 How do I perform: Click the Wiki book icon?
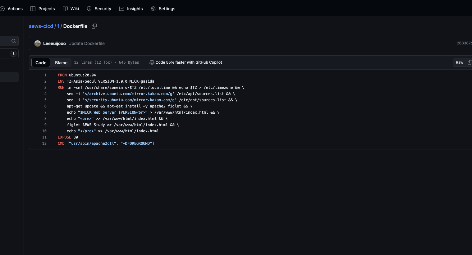65,9
